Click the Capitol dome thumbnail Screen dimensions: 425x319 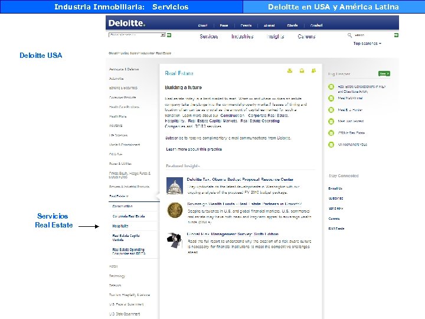175,186
